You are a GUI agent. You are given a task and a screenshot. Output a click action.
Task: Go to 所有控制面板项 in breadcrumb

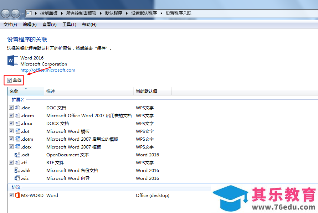click(x=81, y=13)
